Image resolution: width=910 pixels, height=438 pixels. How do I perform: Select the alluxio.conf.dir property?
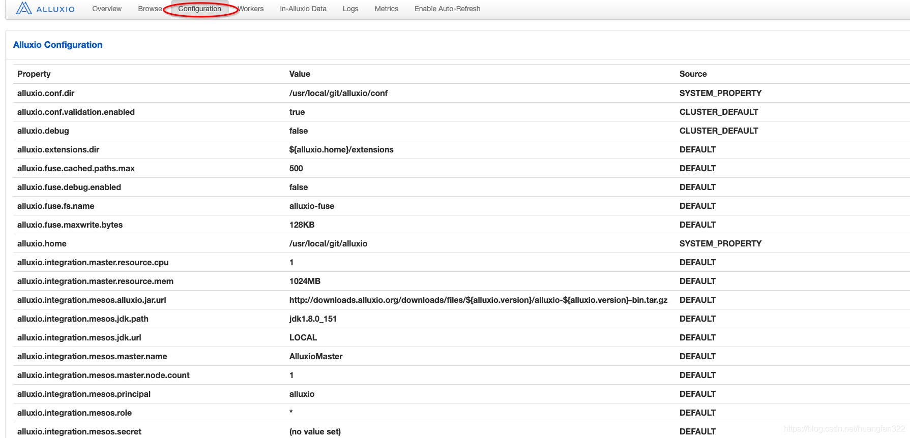point(46,93)
